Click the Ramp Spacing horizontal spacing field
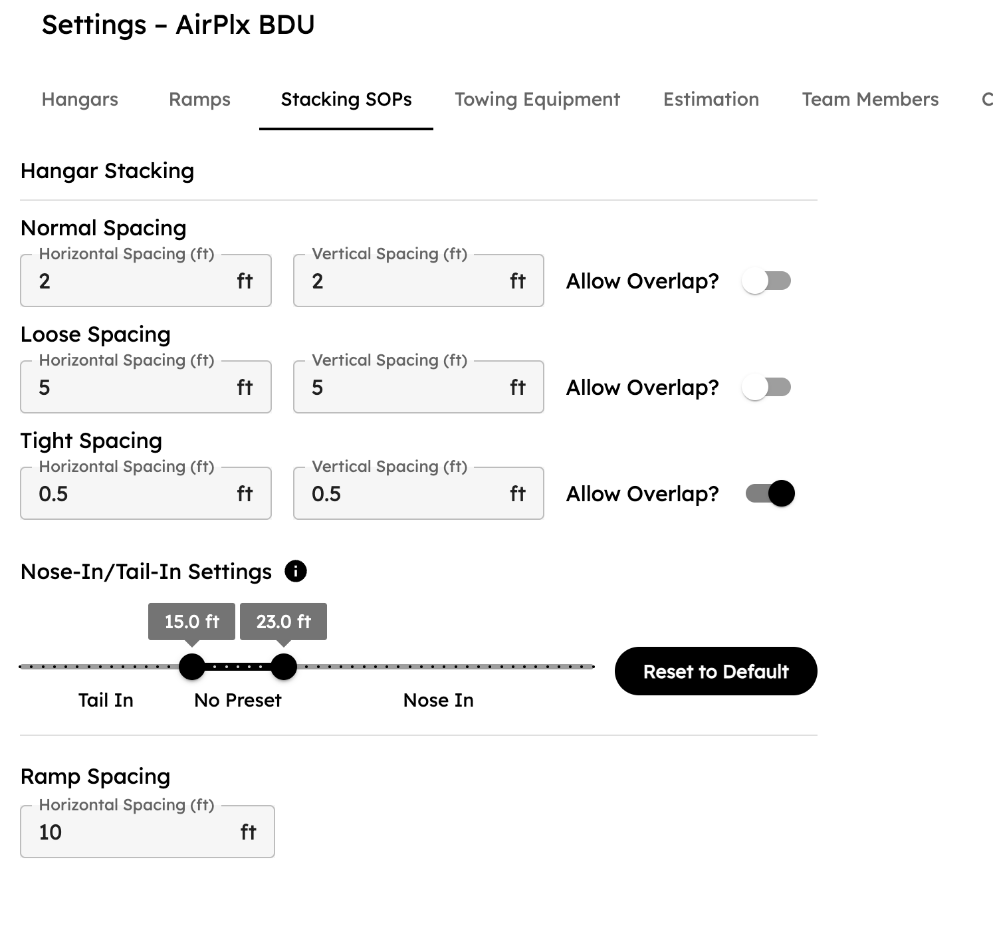Viewport: 993px width, 928px height. [148, 832]
